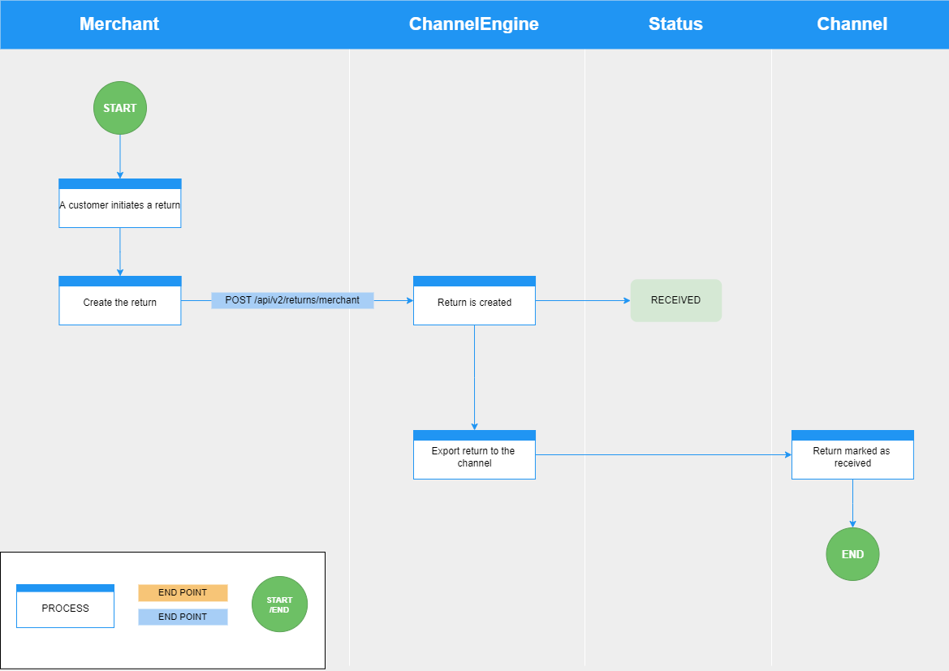Image resolution: width=949 pixels, height=671 pixels.
Task: Click the Status lane header
Action: [x=675, y=24]
